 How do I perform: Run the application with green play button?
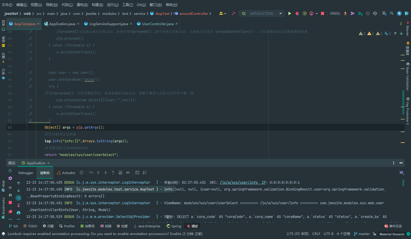pos(290,13)
